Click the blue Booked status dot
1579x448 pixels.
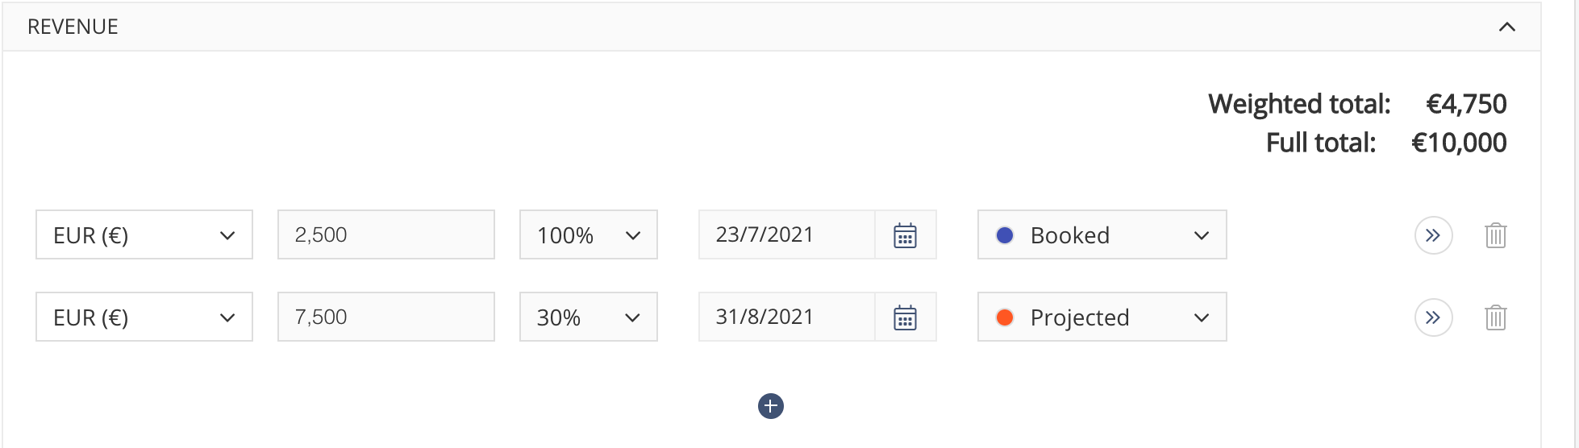pos(1005,235)
